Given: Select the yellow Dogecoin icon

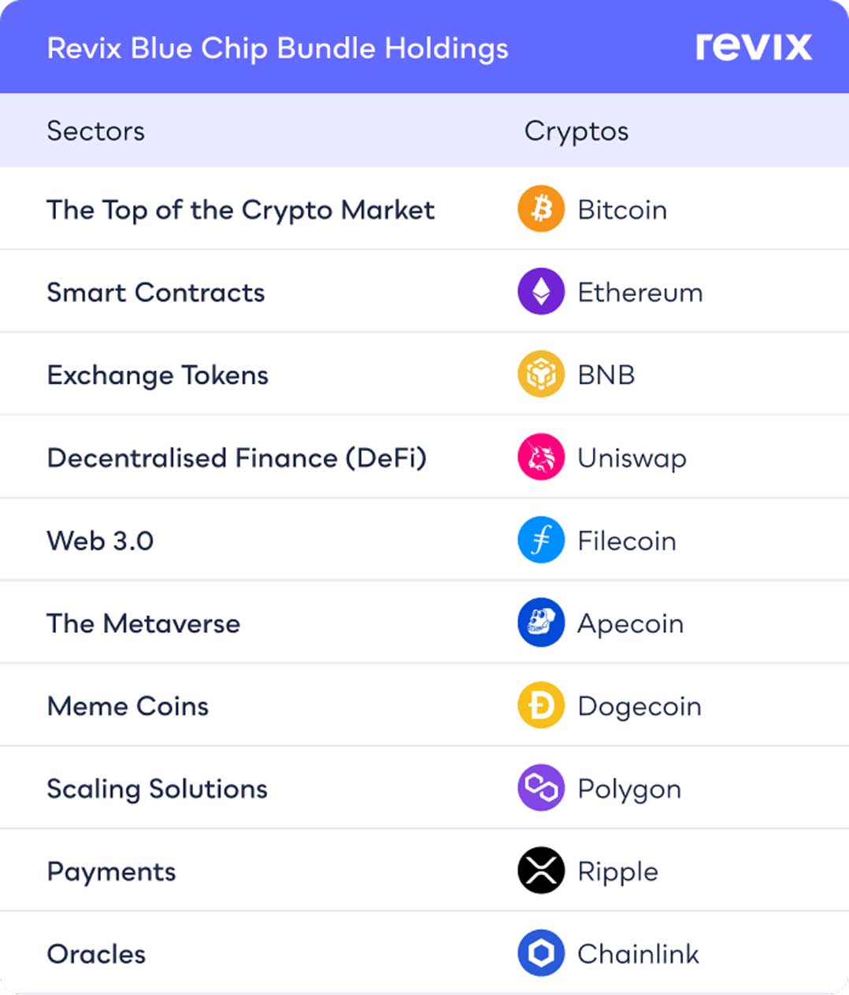Looking at the screenshot, I should pyautogui.click(x=541, y=706).
